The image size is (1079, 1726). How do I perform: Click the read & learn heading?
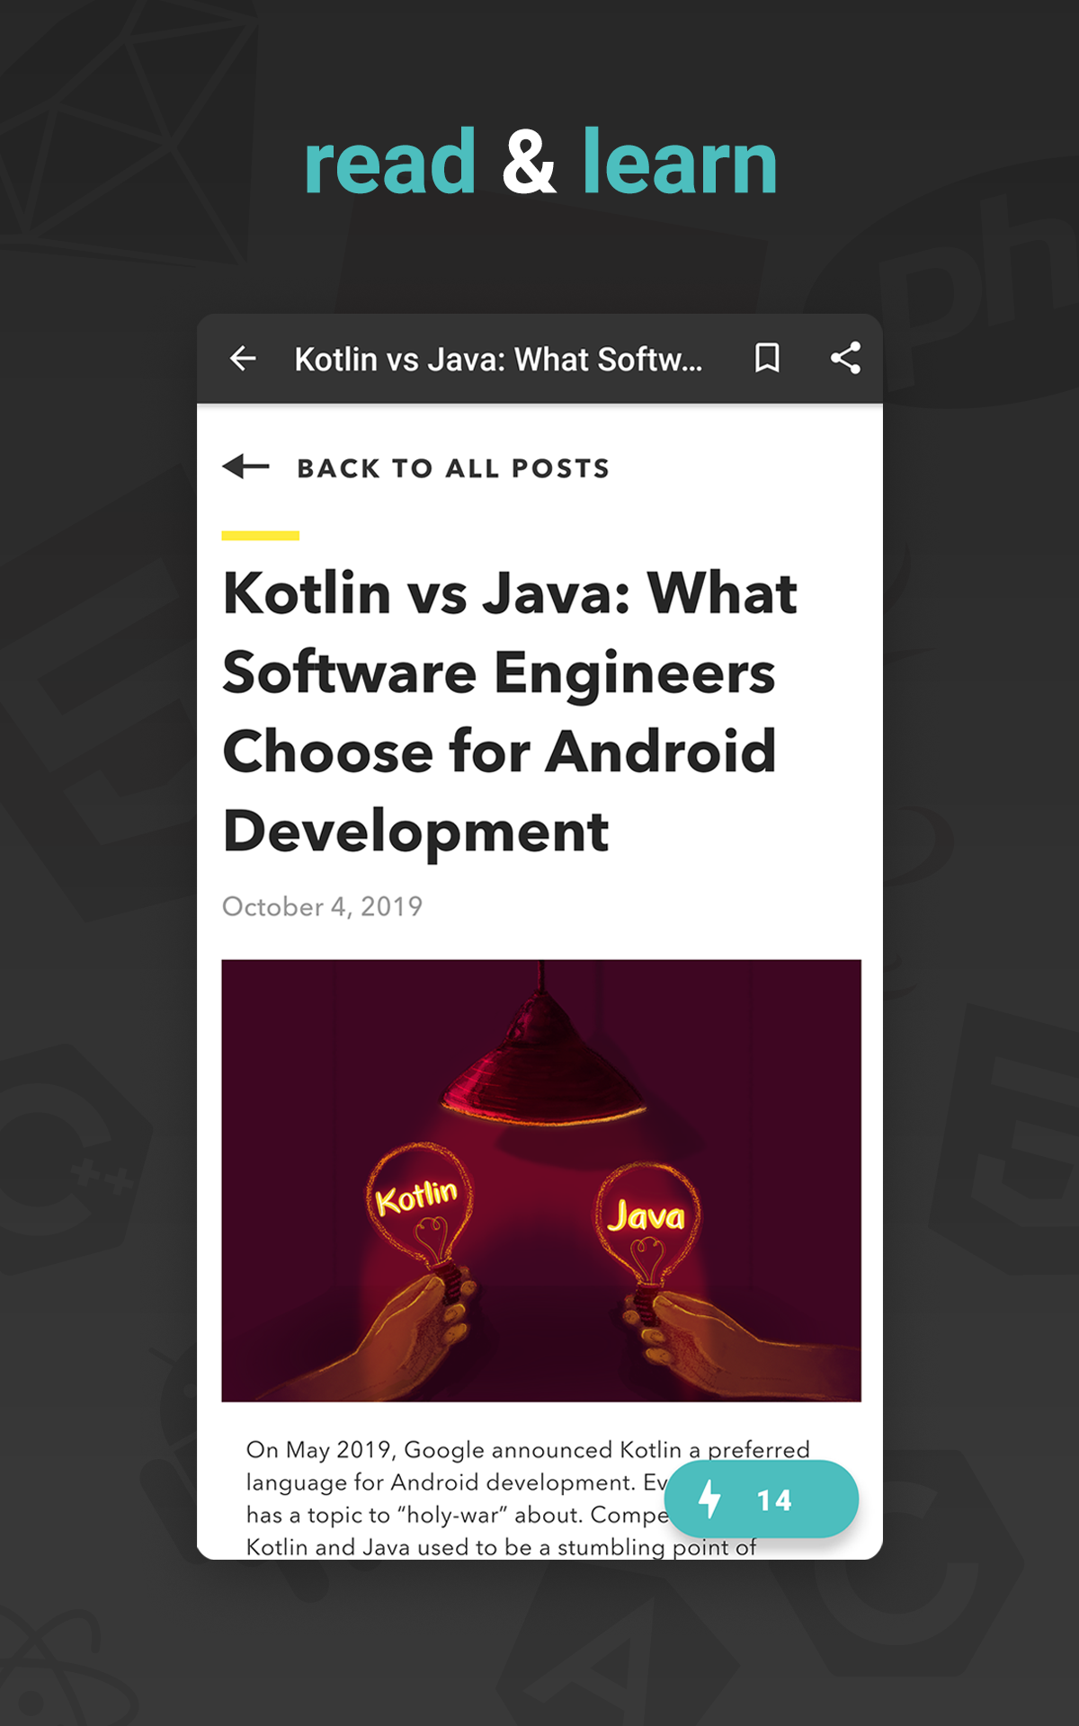pos(540,162)
